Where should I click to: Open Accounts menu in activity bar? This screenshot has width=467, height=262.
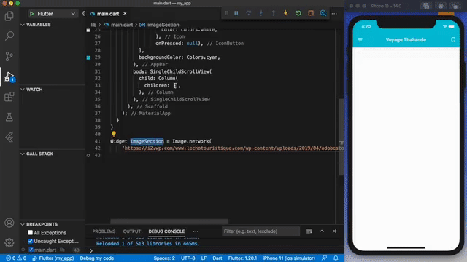click(9, 223)
